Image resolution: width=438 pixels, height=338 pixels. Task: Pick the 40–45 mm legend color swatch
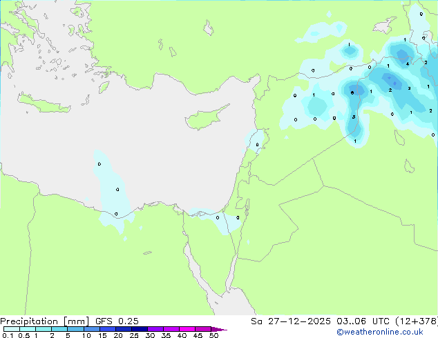187,329
